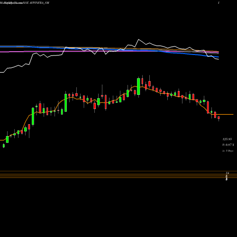Viewport: 237px width, 237px height.
Task: Click the tallest green candlestick at the peak
Action: pyautogui.click(x=138, y=87)
